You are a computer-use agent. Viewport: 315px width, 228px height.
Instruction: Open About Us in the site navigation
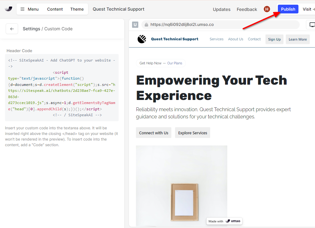236,39
